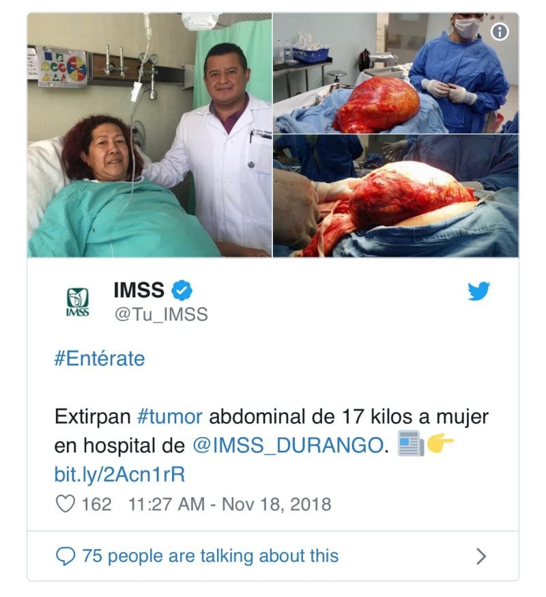This screenshot has height=597, width=546.
Task: Open the bottom-right surgery photo
Action: click(396, 196)
